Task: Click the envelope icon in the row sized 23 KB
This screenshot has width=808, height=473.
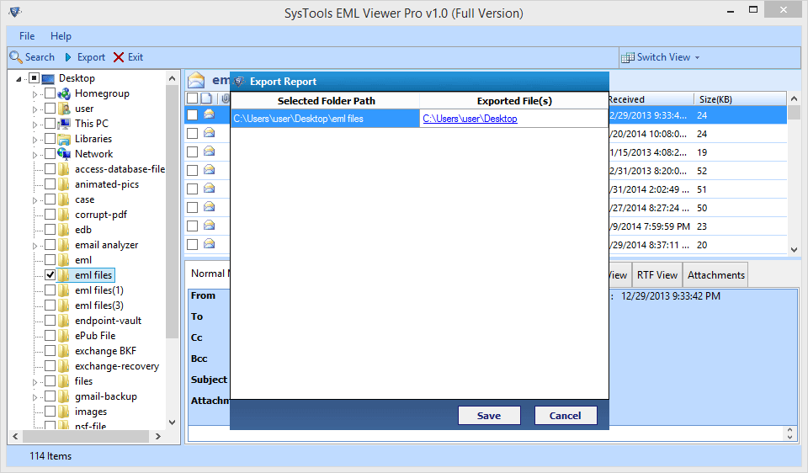Action: click(x=209, y=226)
